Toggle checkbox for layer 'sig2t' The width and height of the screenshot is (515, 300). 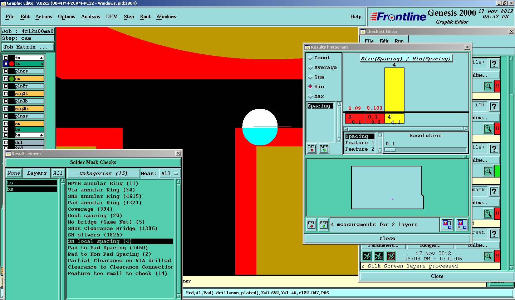click(x=6, y=94)
